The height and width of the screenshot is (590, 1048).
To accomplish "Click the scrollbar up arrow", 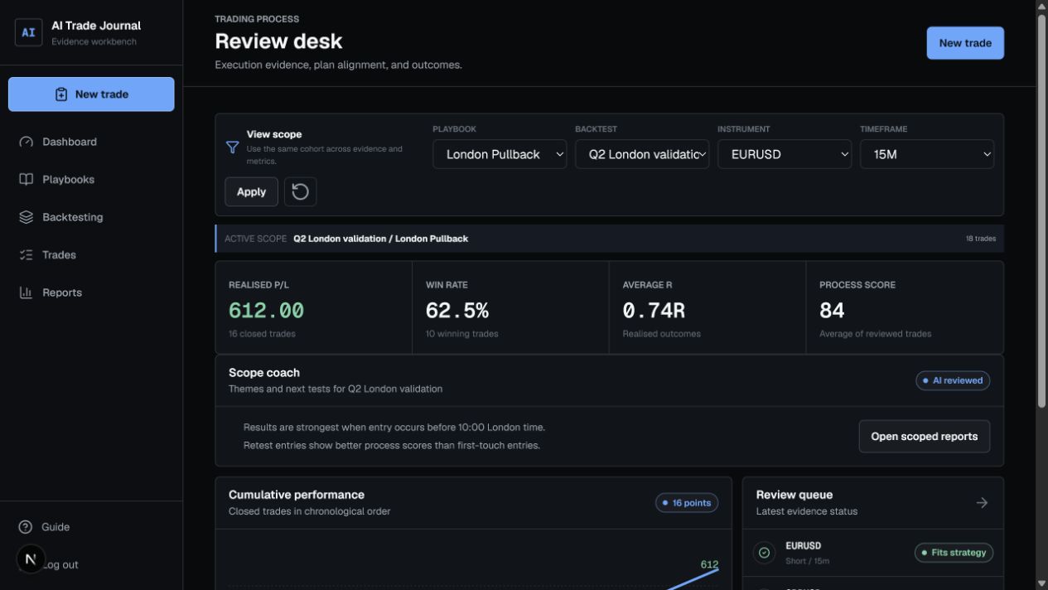I will (1041, 6).
